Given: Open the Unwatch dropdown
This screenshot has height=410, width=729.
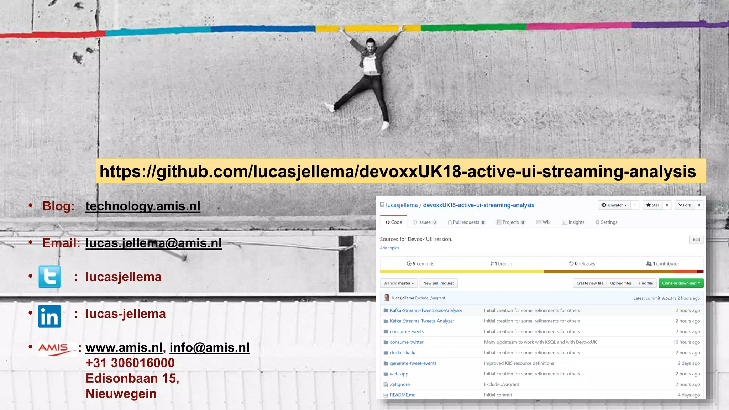Looking at the screenshot, I should (614, 205).
